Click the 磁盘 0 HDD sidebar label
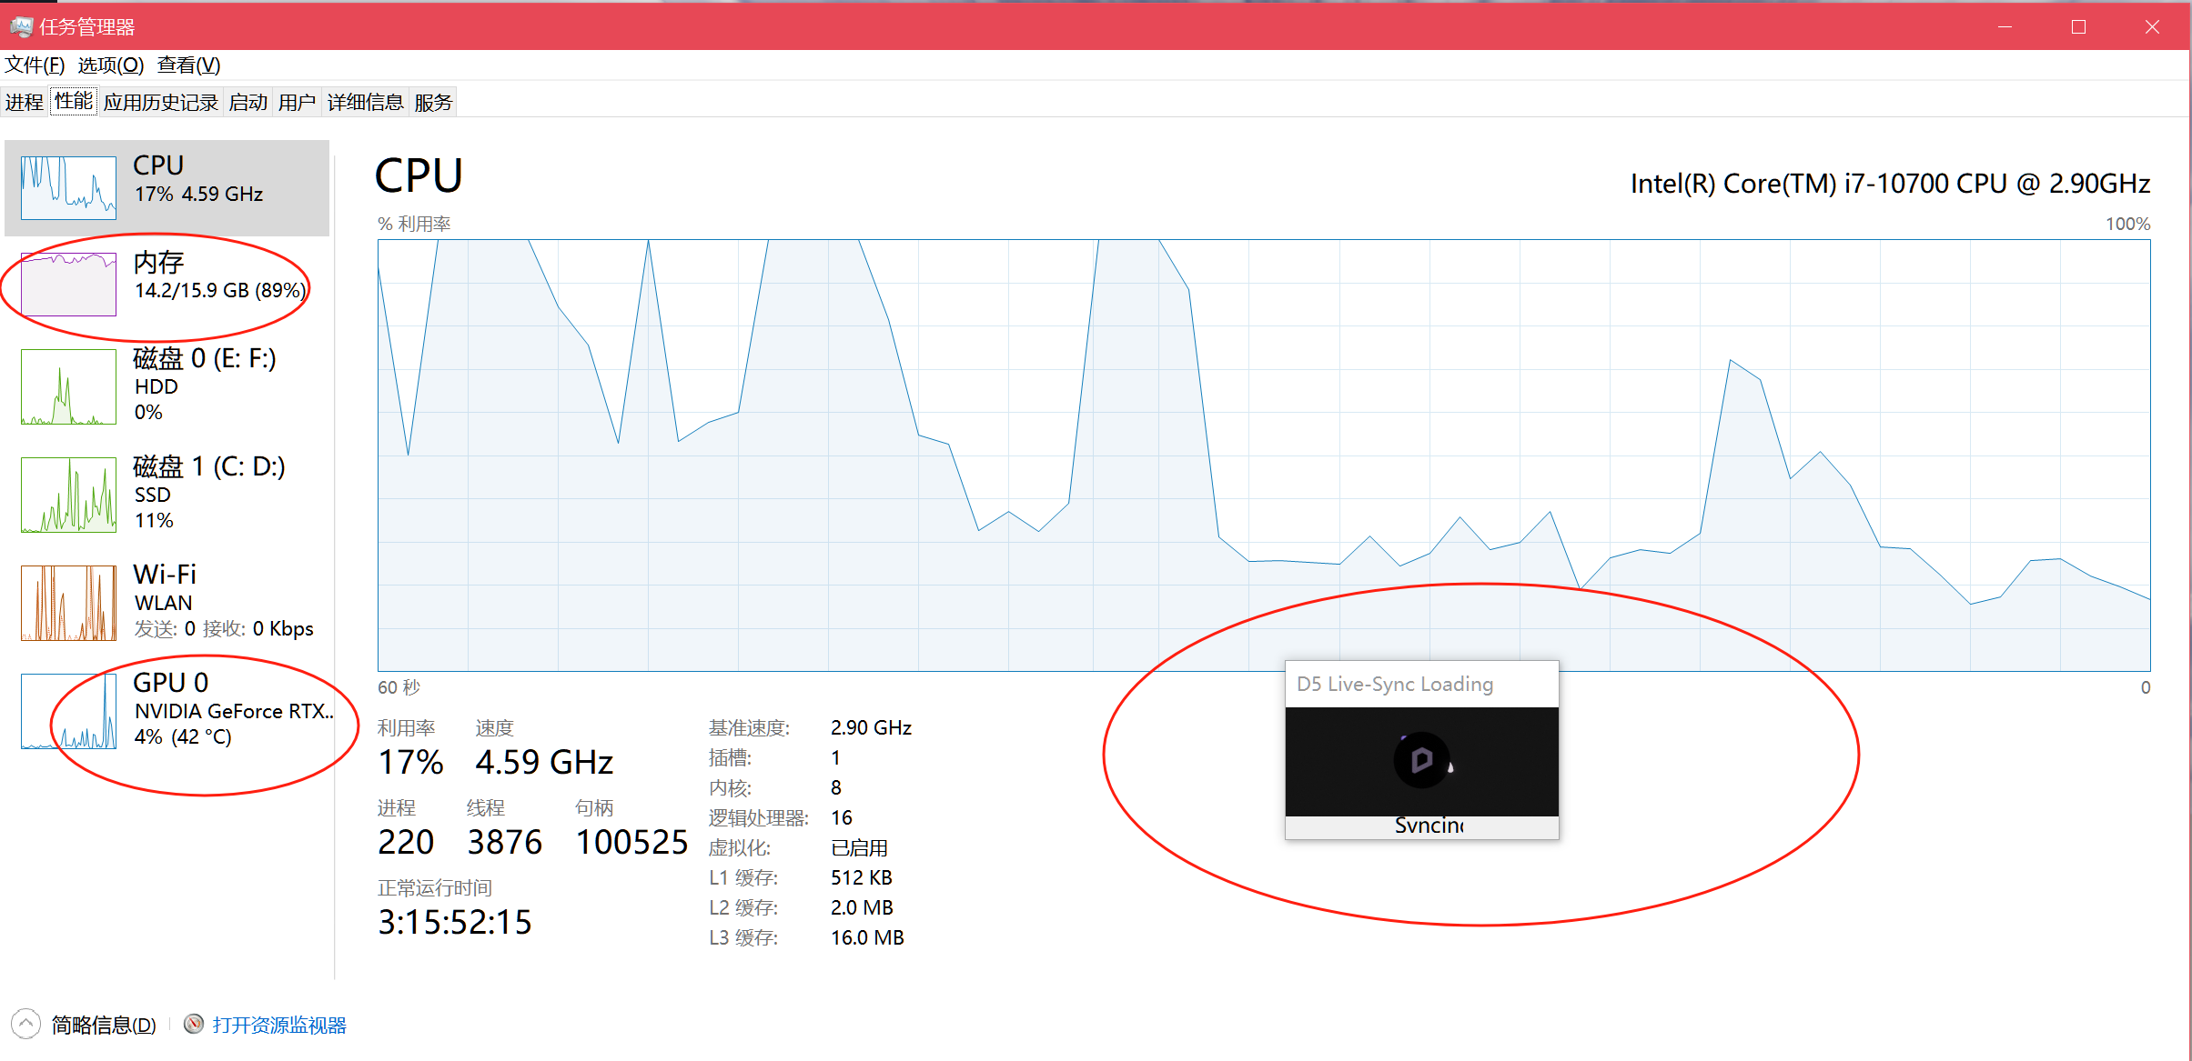Image resolution: width=2192 pixels, height=1061 pixels. [205, 384]
